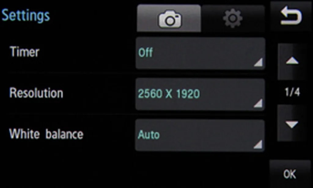The width and height of the screenshot is (313, 188).
Task: Tap the 'Off' timer value text
Action: coord(145,53)
